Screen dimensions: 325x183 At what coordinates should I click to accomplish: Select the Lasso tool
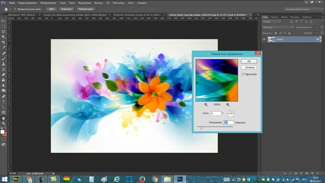4,32
